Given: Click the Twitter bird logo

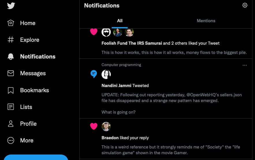Looking at the screenshot, I should point(11,6).
